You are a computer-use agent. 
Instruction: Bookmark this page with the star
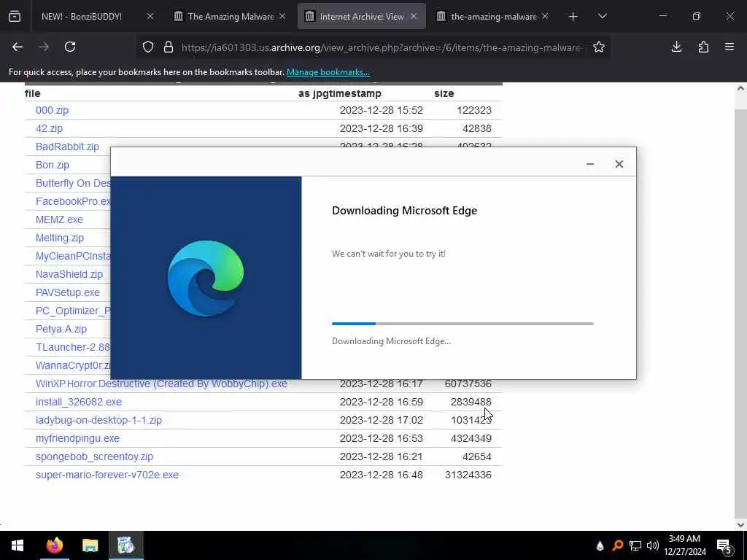(599, 47)
